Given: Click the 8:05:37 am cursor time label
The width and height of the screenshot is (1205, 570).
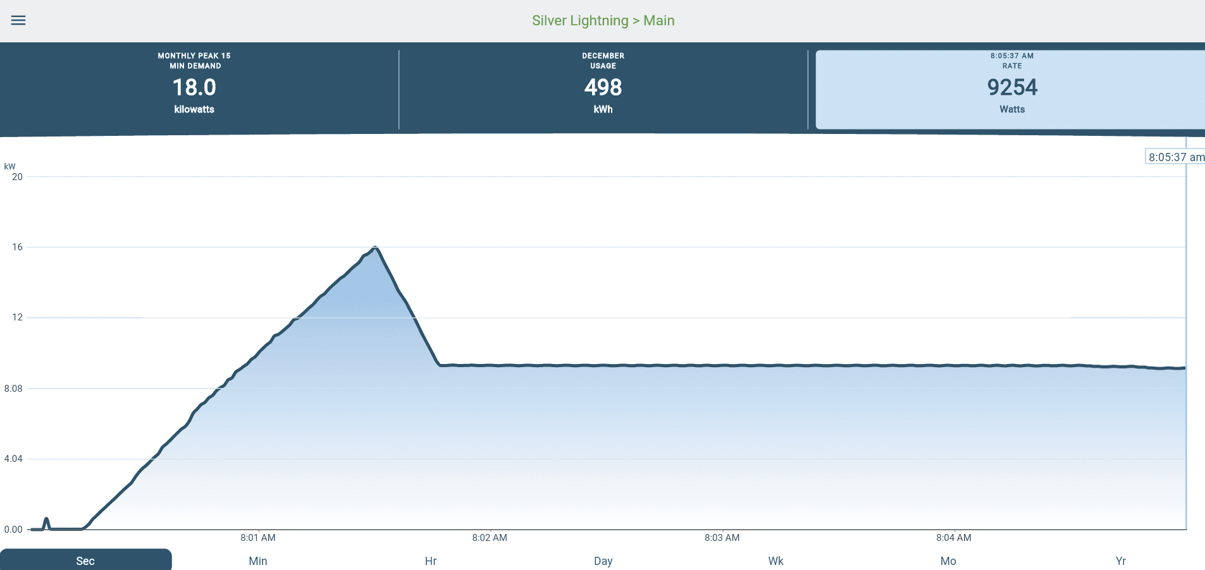Looking at the screenshot, I should pyautogui.click(x=1175, y=157).
